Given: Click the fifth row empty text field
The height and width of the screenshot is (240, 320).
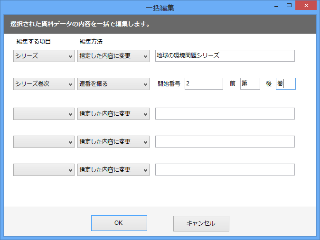Looking at the screenshot, I should coord(225,169).
